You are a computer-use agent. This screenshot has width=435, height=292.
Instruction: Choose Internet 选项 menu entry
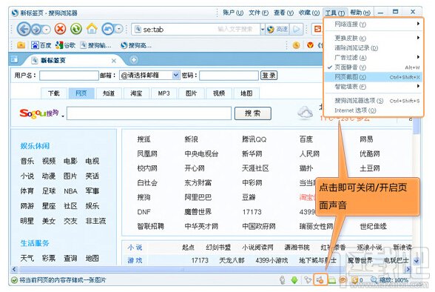point(373,110)
